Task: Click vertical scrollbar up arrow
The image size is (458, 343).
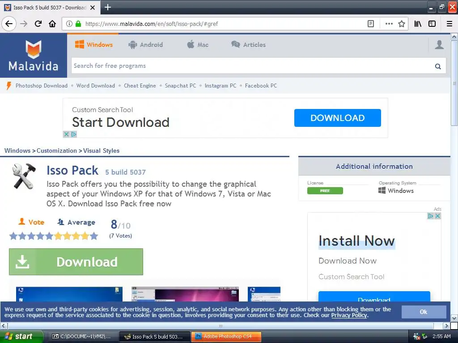Action: 454,37
